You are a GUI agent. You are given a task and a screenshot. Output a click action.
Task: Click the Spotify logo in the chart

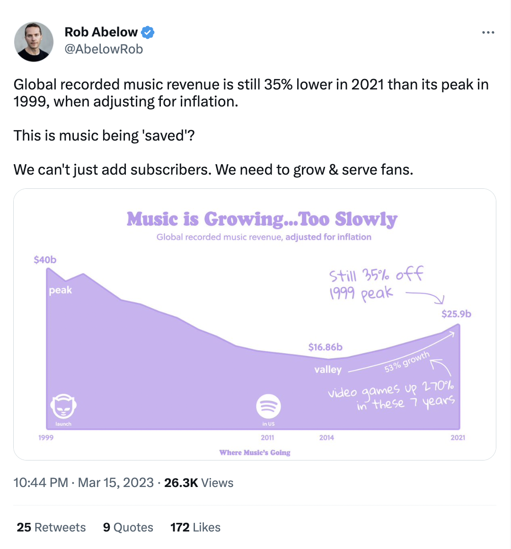(x=268, y=406)
